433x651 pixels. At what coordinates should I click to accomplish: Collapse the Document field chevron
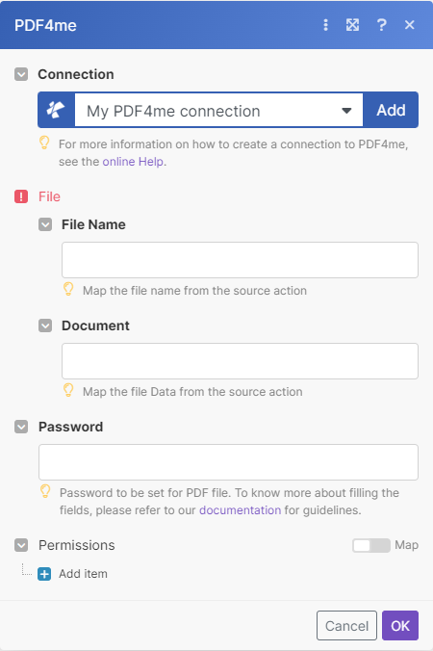pyautogui.click(x=45, y=325)
